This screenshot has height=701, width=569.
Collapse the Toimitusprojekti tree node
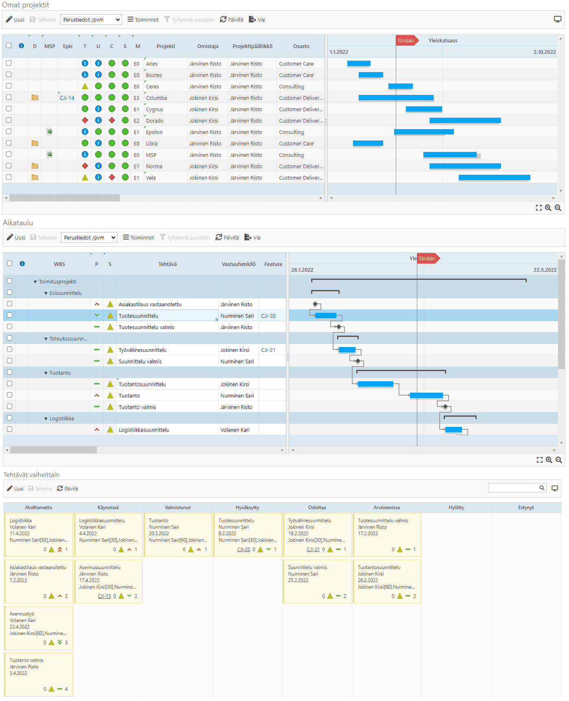[x=35, y=282]
